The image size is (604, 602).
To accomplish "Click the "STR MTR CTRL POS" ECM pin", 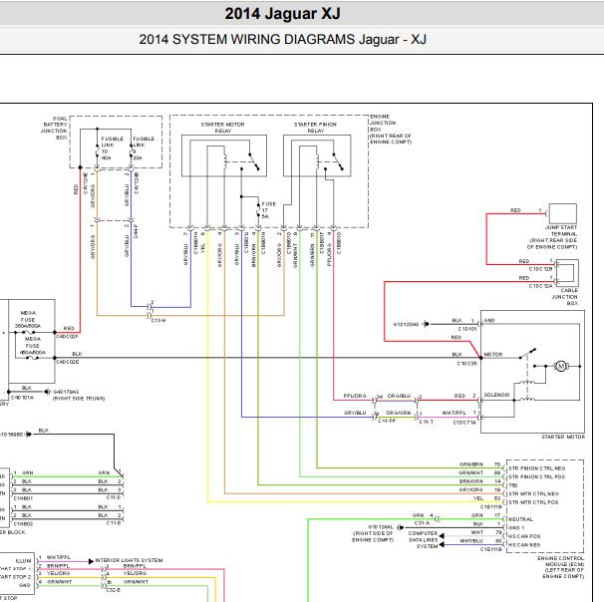I will tap(533, 502).
